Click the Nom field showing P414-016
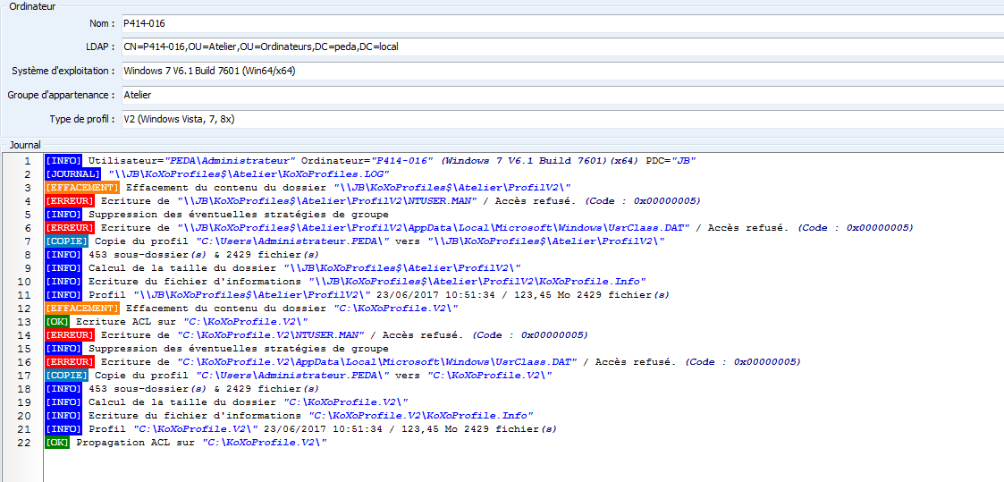Image resolution: width=1004 pixels, height=482 pixels. pyautogui.click(x=562, y=23)
